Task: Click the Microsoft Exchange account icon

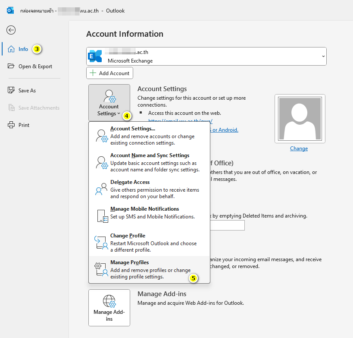Action: click(x=95, y=57)
